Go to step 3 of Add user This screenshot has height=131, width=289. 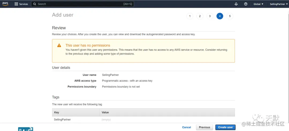[210, 16]
